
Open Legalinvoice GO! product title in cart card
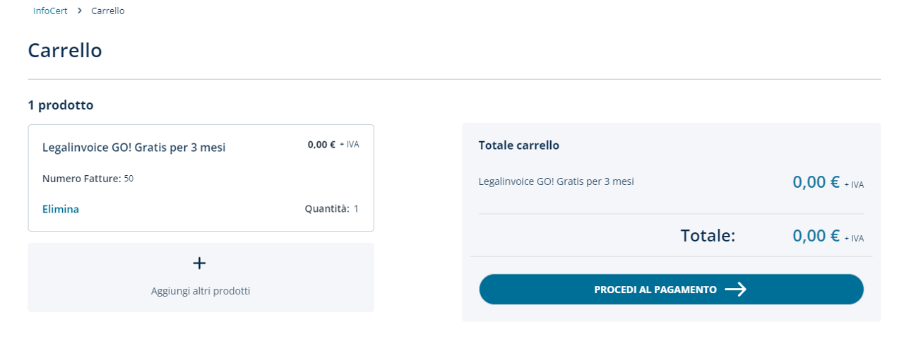point(134,148)
